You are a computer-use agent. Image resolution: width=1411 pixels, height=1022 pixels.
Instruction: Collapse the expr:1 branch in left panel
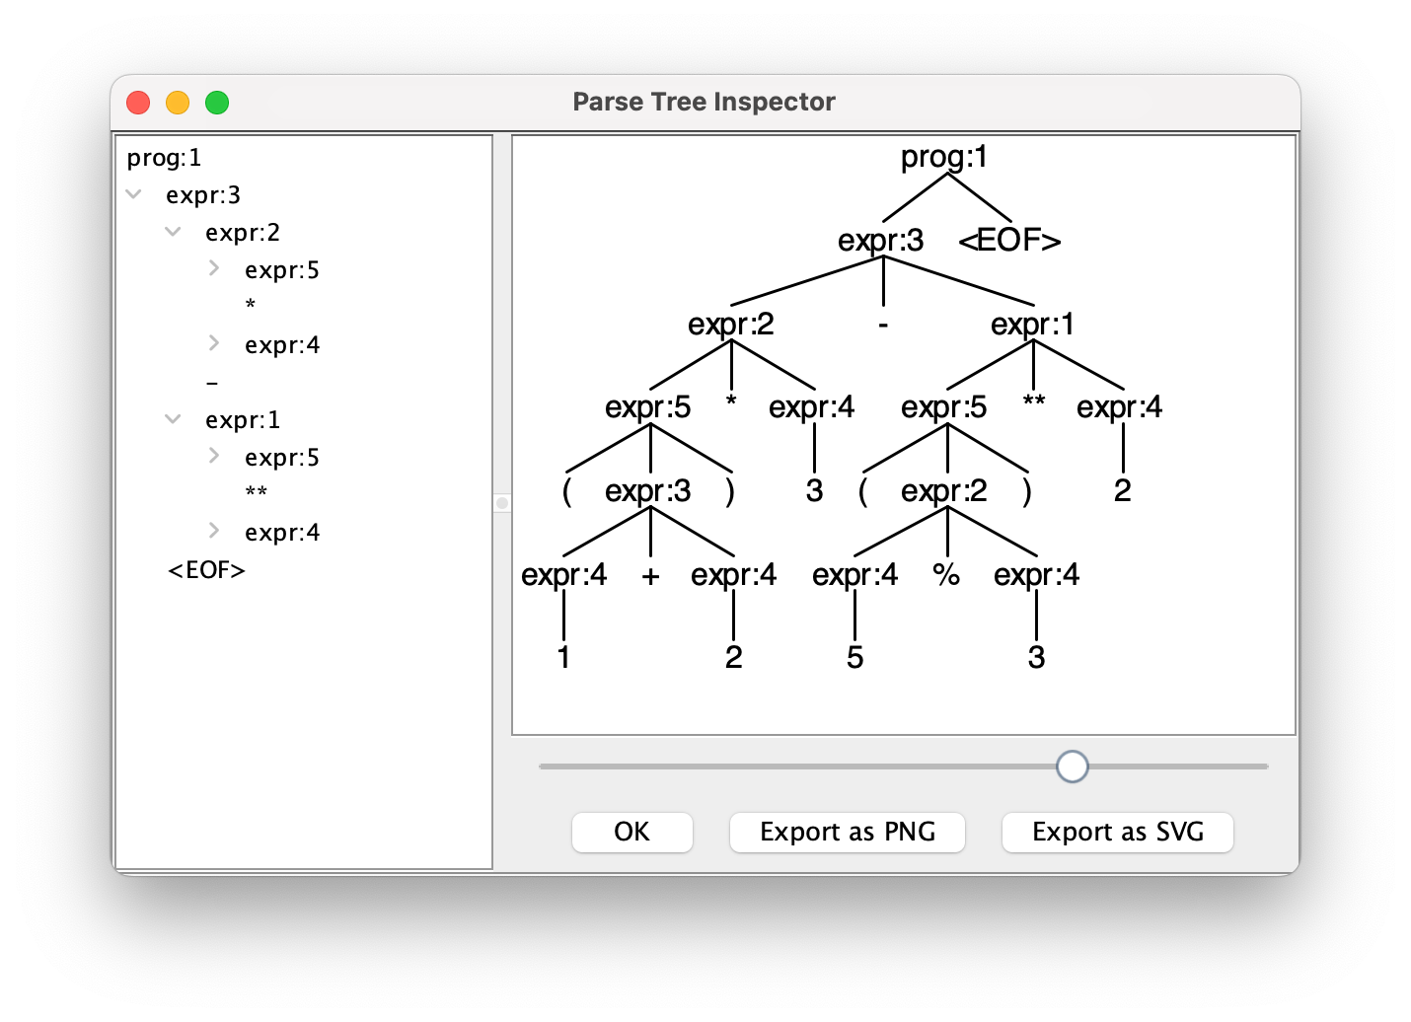click(x=174, y=419)
